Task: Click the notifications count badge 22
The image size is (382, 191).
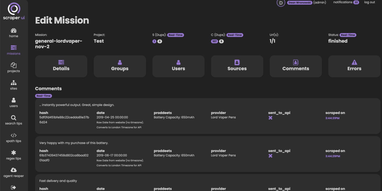Action: click(356, 2)
